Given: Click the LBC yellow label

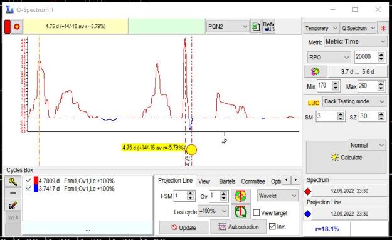Looking at the screenshot, I should click(x=313, y=103).
